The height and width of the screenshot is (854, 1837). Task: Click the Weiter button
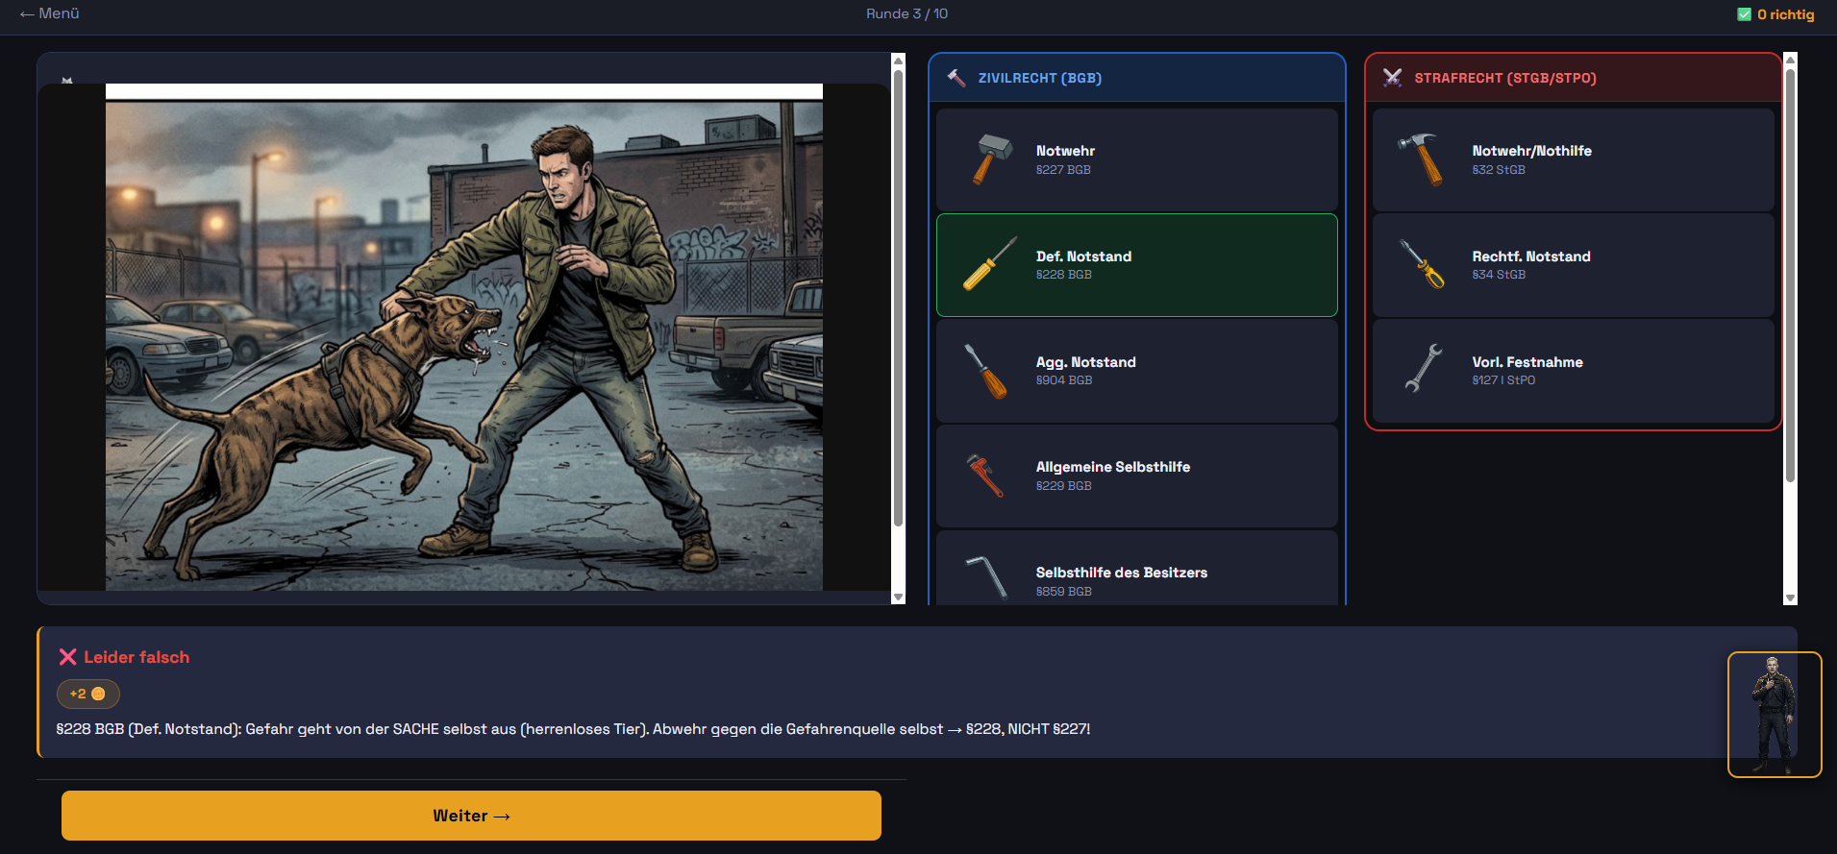(x=471, y=816)
